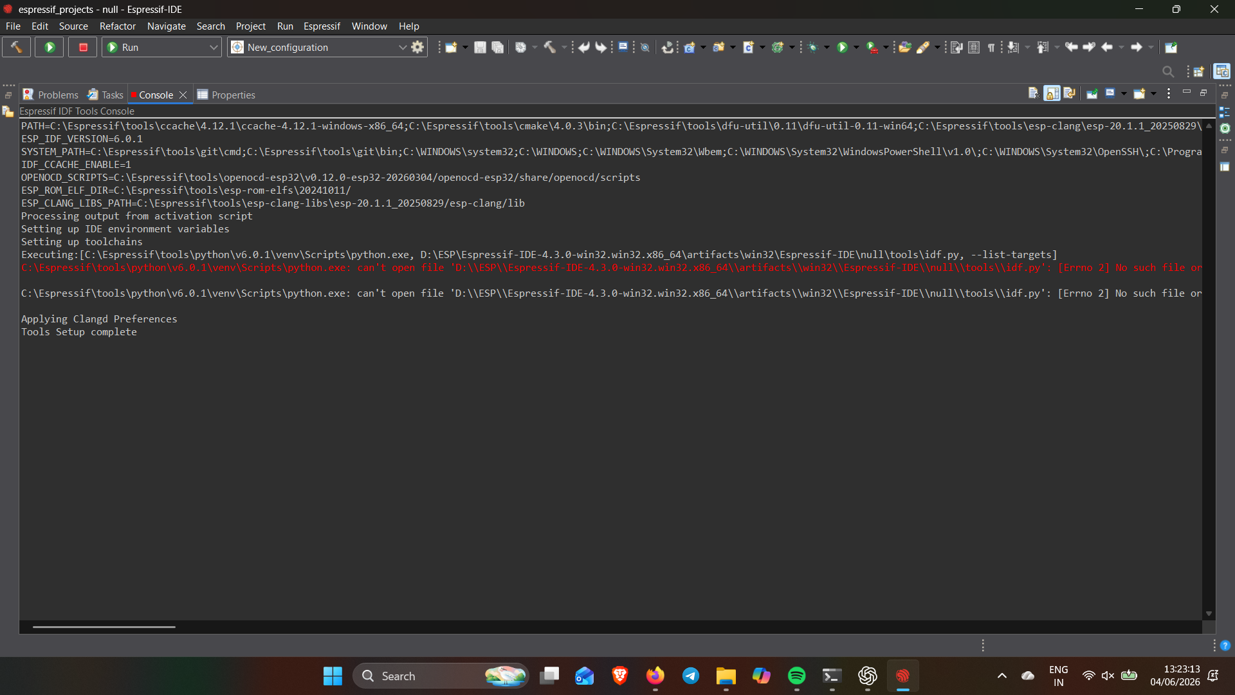Click the Open Perspective icon
This screenshot has height=695, width=1235.
point(1199,71)
